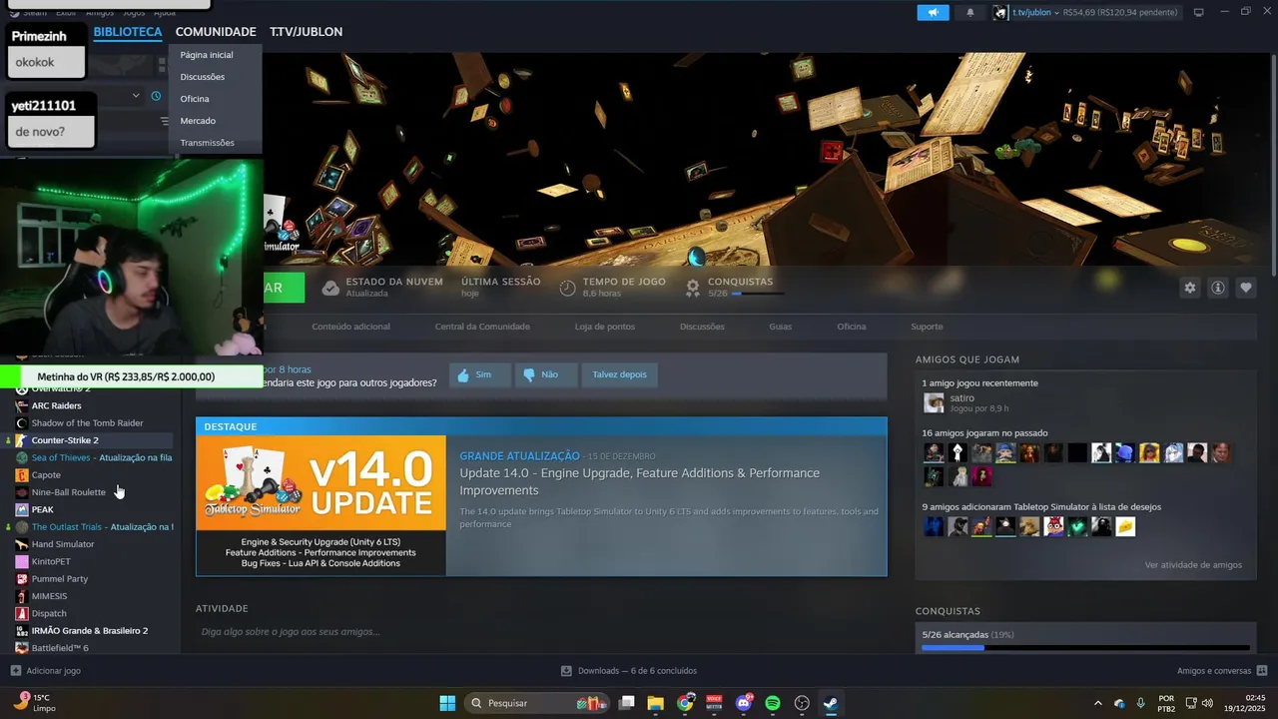Screen dimensions: 1278x719
Task: Select Discussões from Comunidade dropdown menu
Action: (203, 77)
